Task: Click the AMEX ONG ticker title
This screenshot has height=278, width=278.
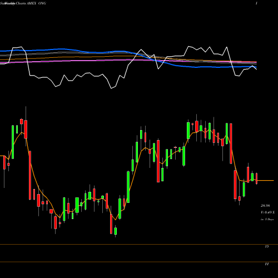Action: [x=36, y=3]
